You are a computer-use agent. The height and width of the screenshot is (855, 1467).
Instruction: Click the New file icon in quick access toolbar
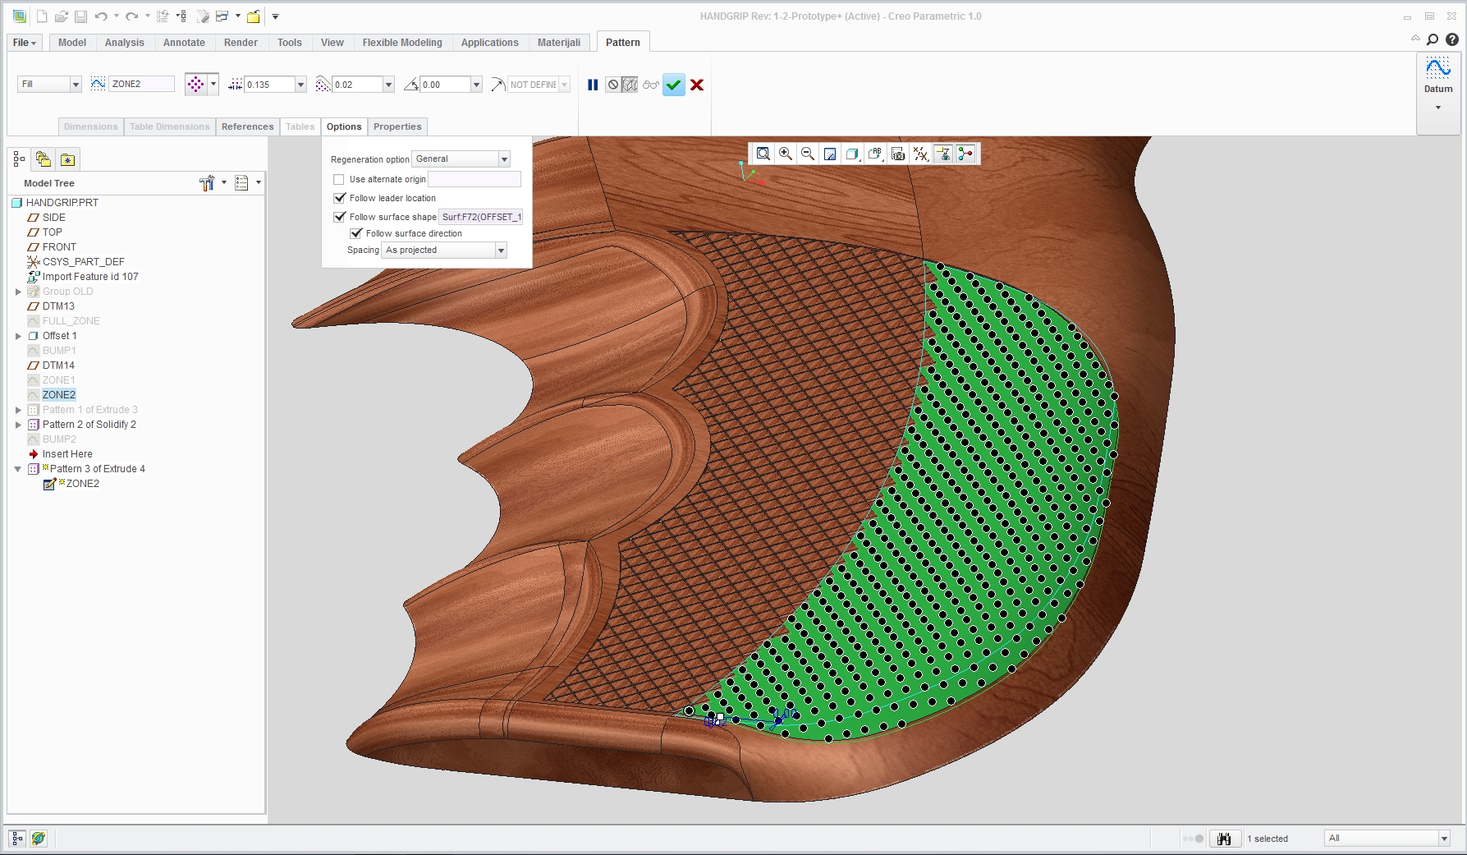pos(41,16)
